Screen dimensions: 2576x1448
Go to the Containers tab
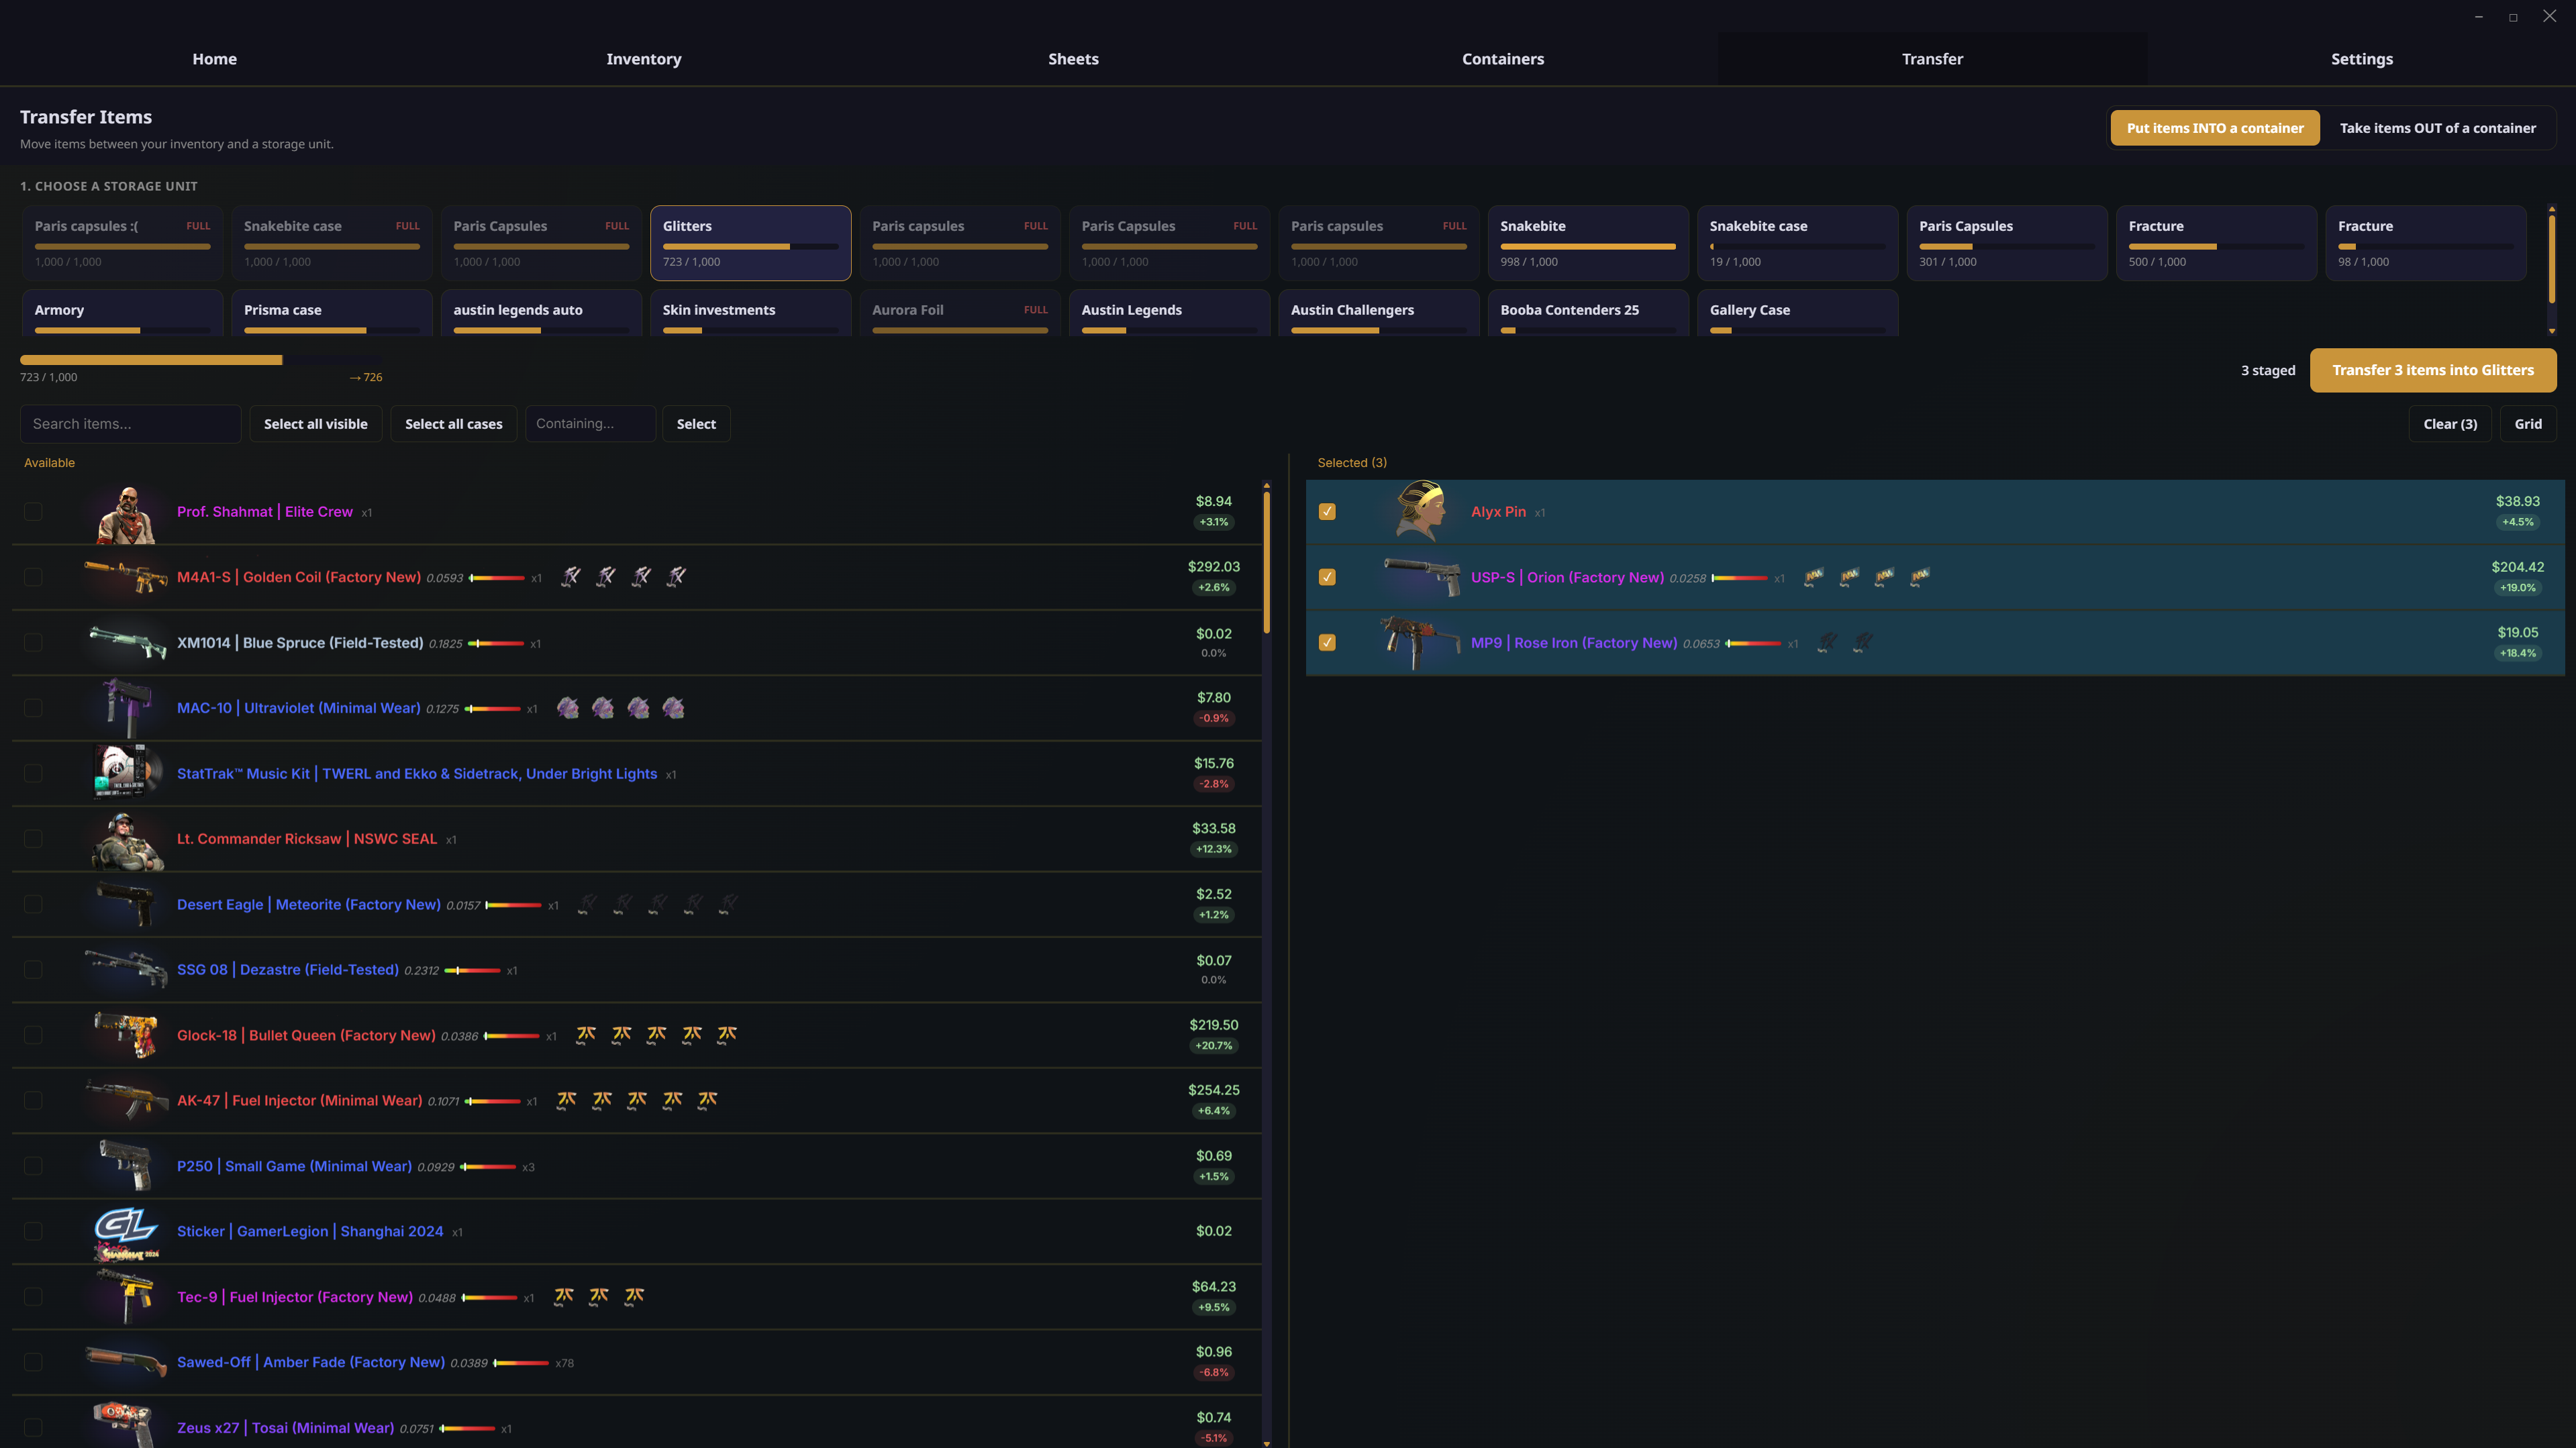[x=1503, y=59]
